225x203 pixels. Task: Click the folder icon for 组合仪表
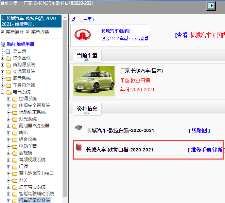(x=15, y=140)
